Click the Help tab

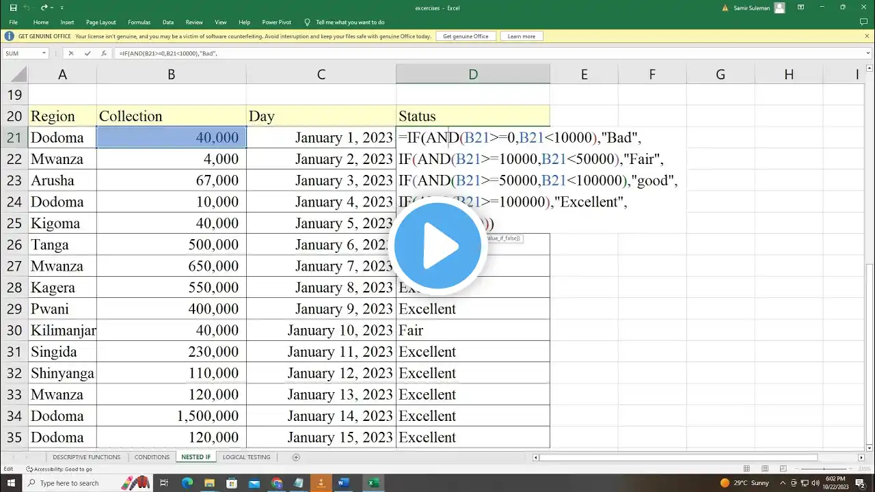click(245, 22)
